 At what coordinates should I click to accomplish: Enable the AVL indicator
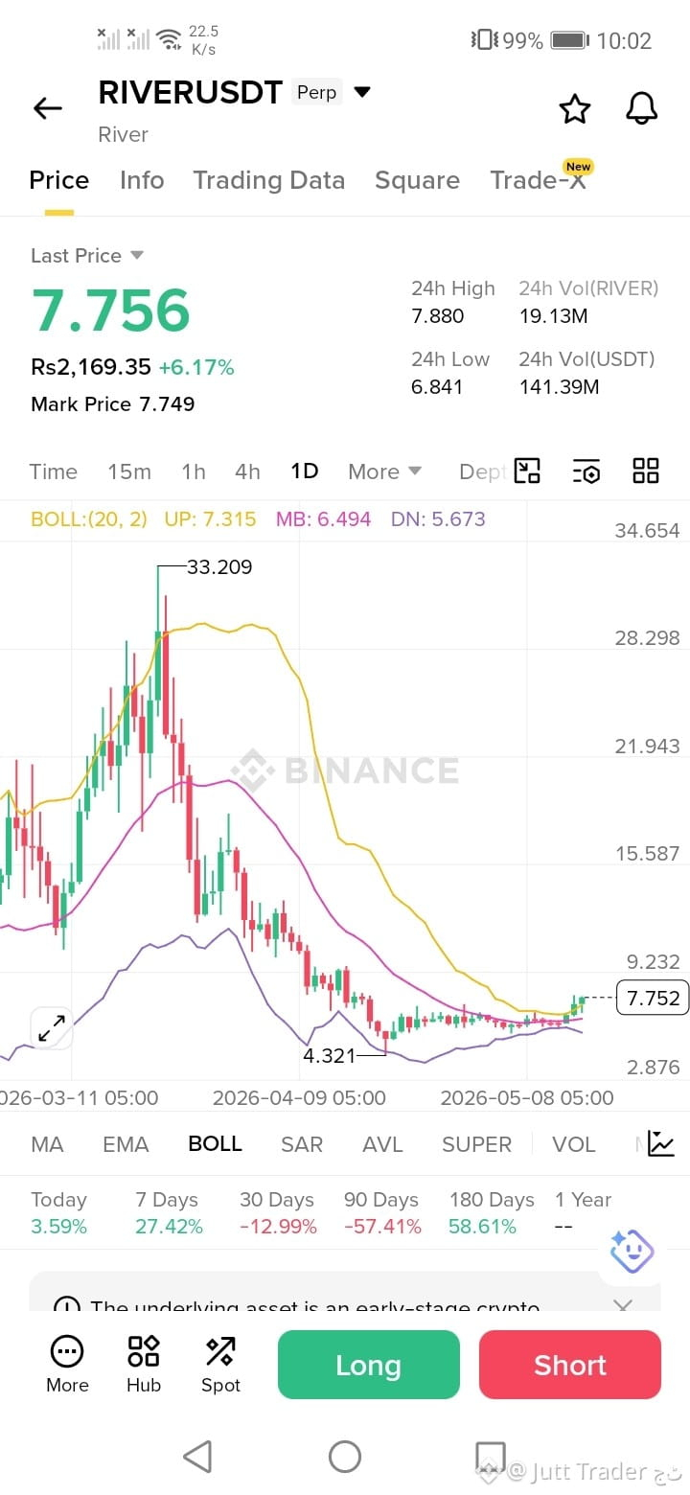point(382,1144)
